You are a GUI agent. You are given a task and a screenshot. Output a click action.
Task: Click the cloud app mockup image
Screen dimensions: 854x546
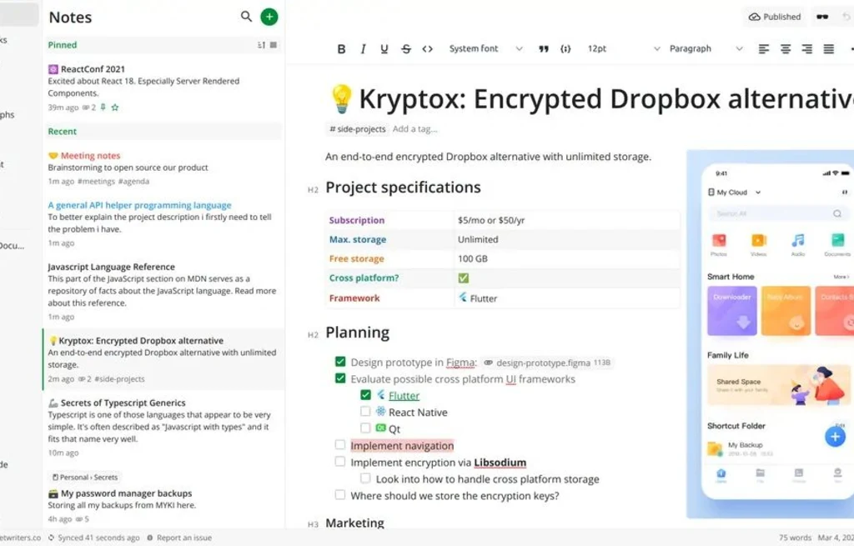[770, 333]
